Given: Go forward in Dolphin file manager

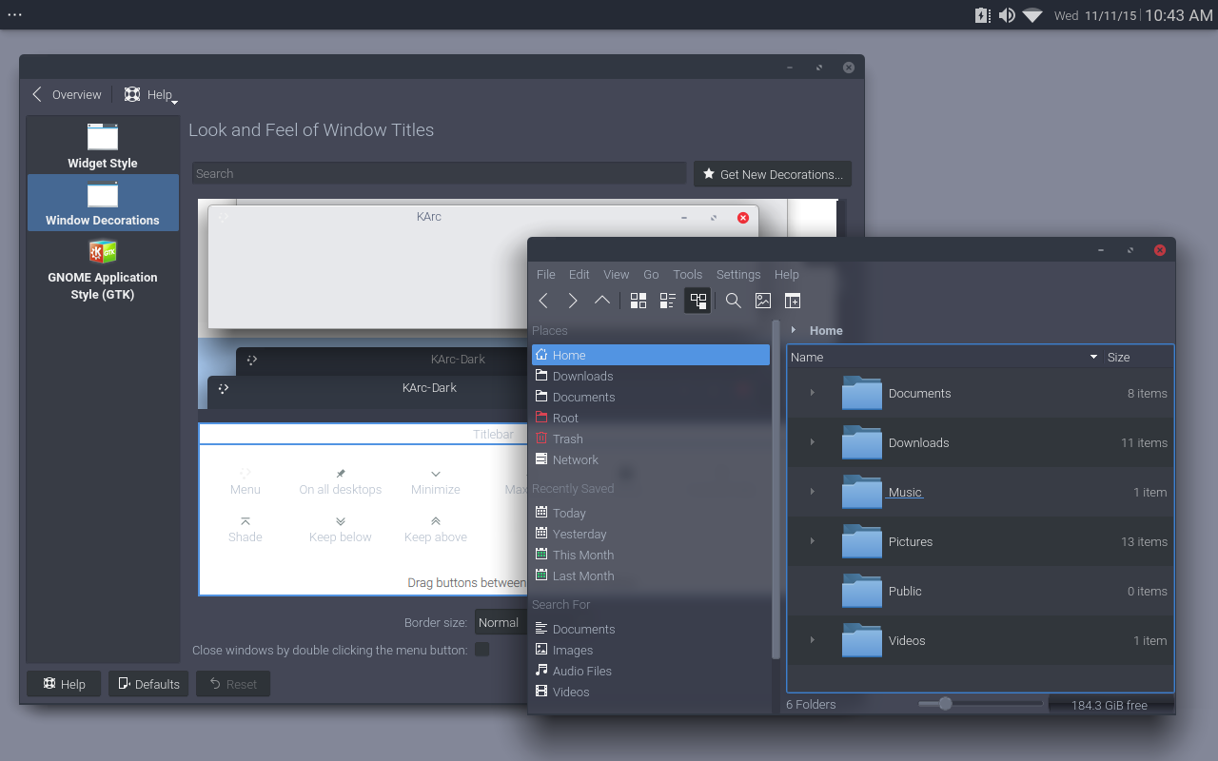Looking at the screenshot, I should [573, 301].
